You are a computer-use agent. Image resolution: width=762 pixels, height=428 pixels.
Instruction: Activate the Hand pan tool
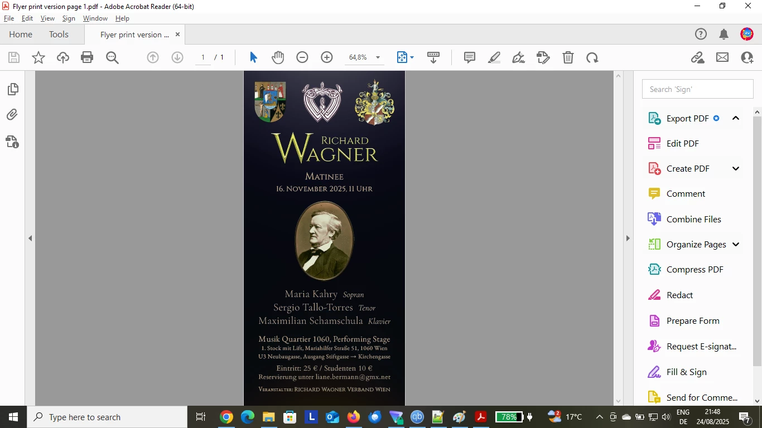tap(278, 57)
